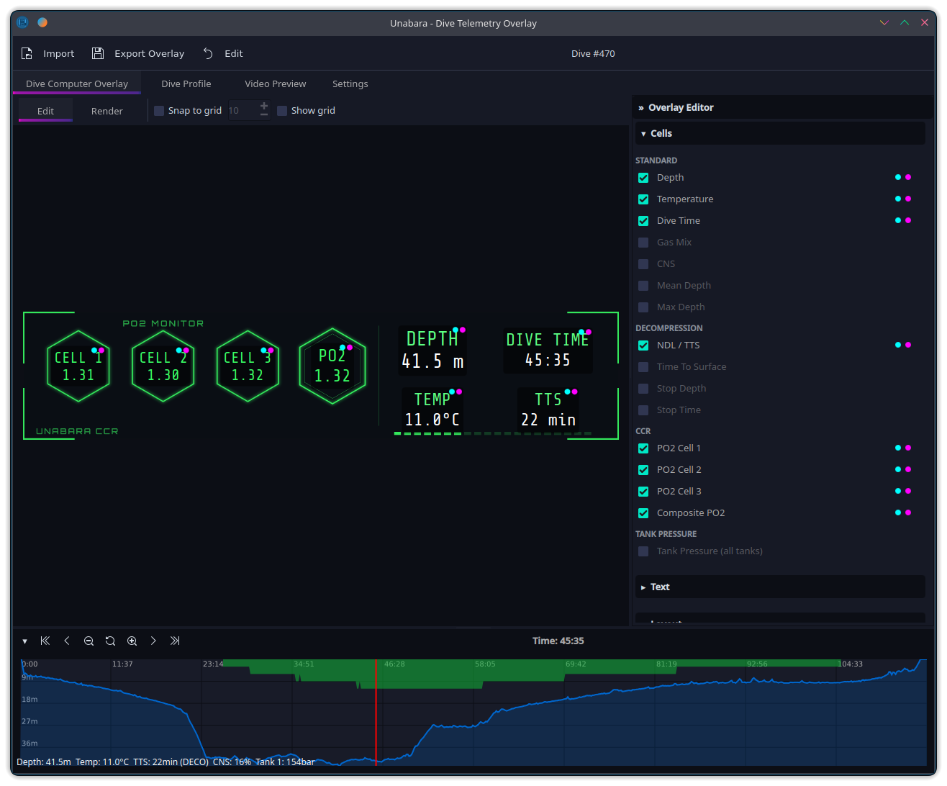Enable the Snap to grid checkbox
Screen dimensions: 947x786
[159, 111]
